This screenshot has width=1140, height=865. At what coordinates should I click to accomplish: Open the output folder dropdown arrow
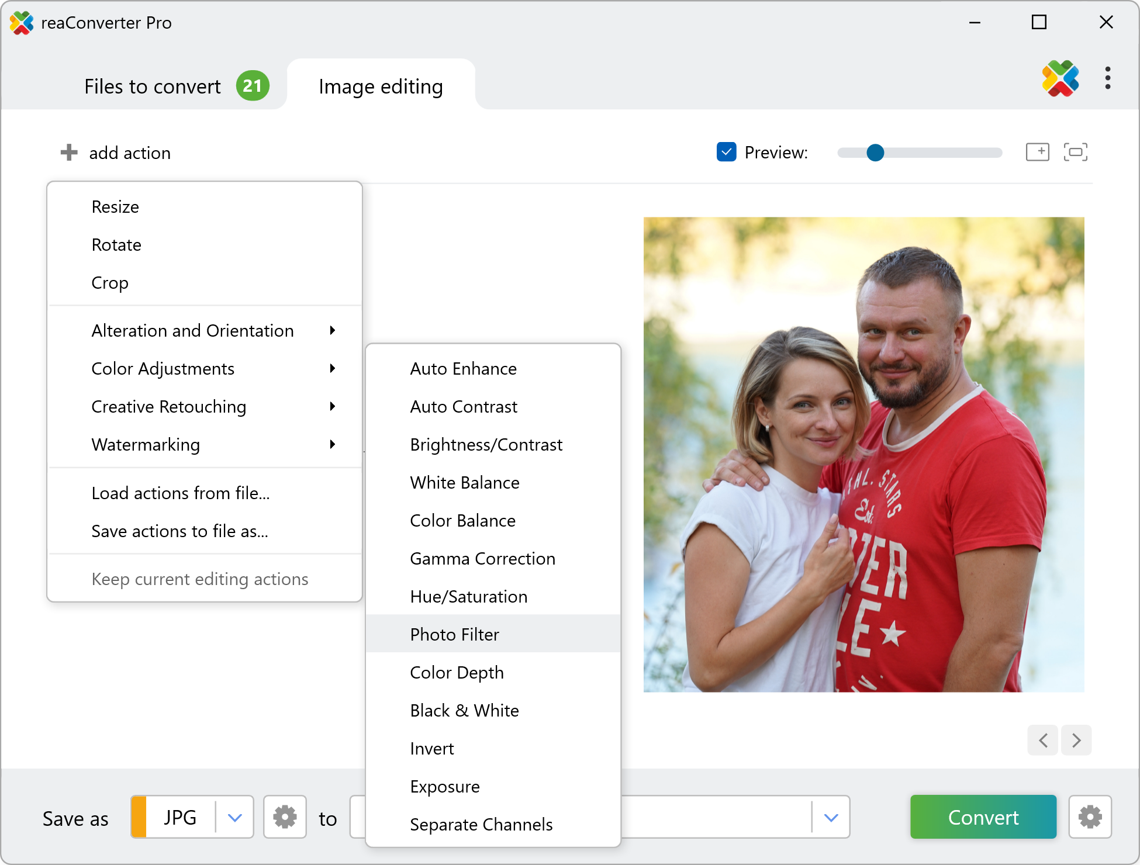[x=831, y=817]
